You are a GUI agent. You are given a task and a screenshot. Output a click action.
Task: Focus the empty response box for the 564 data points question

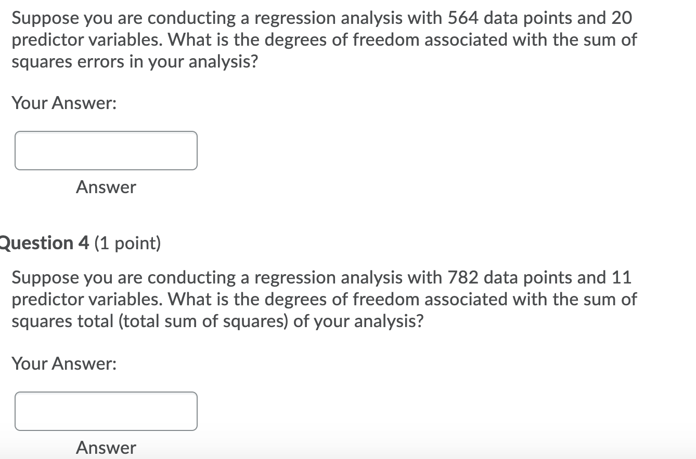tap(106, 151)
